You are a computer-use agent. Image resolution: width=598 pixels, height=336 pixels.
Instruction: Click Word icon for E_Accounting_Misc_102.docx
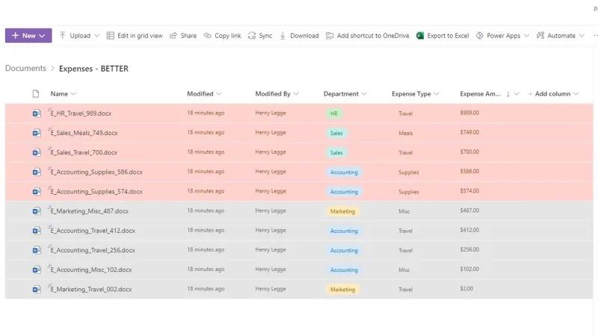(37, 270)
